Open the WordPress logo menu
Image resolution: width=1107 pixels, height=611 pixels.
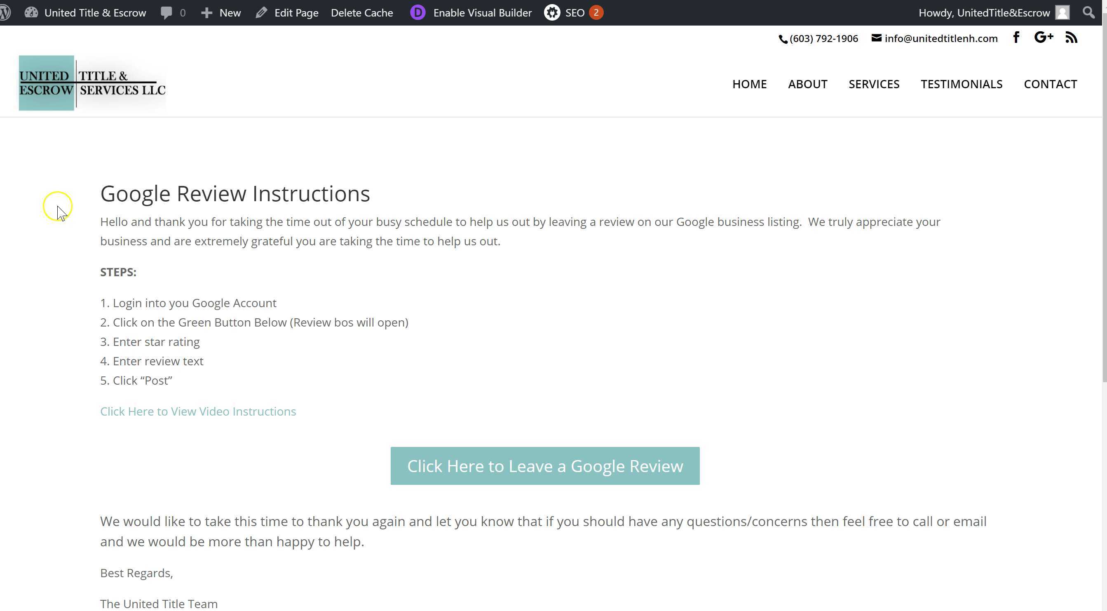6,12
